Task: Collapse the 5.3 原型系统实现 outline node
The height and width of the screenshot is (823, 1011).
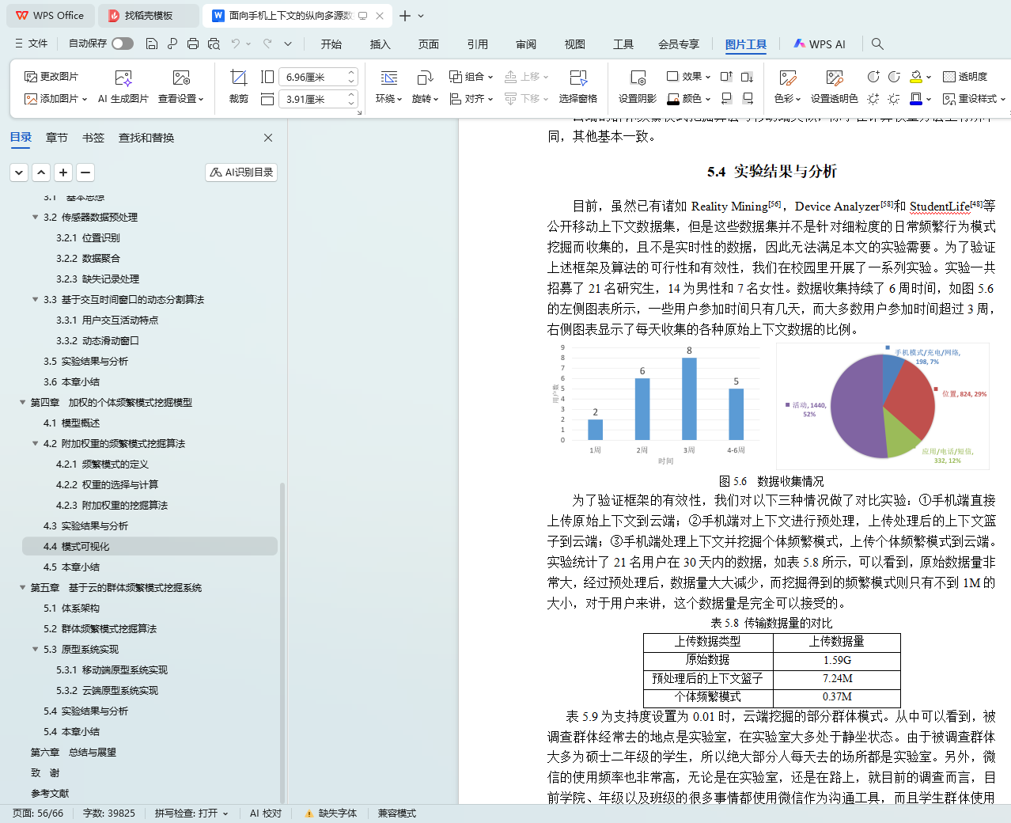Action: click(x=36, y=650)
